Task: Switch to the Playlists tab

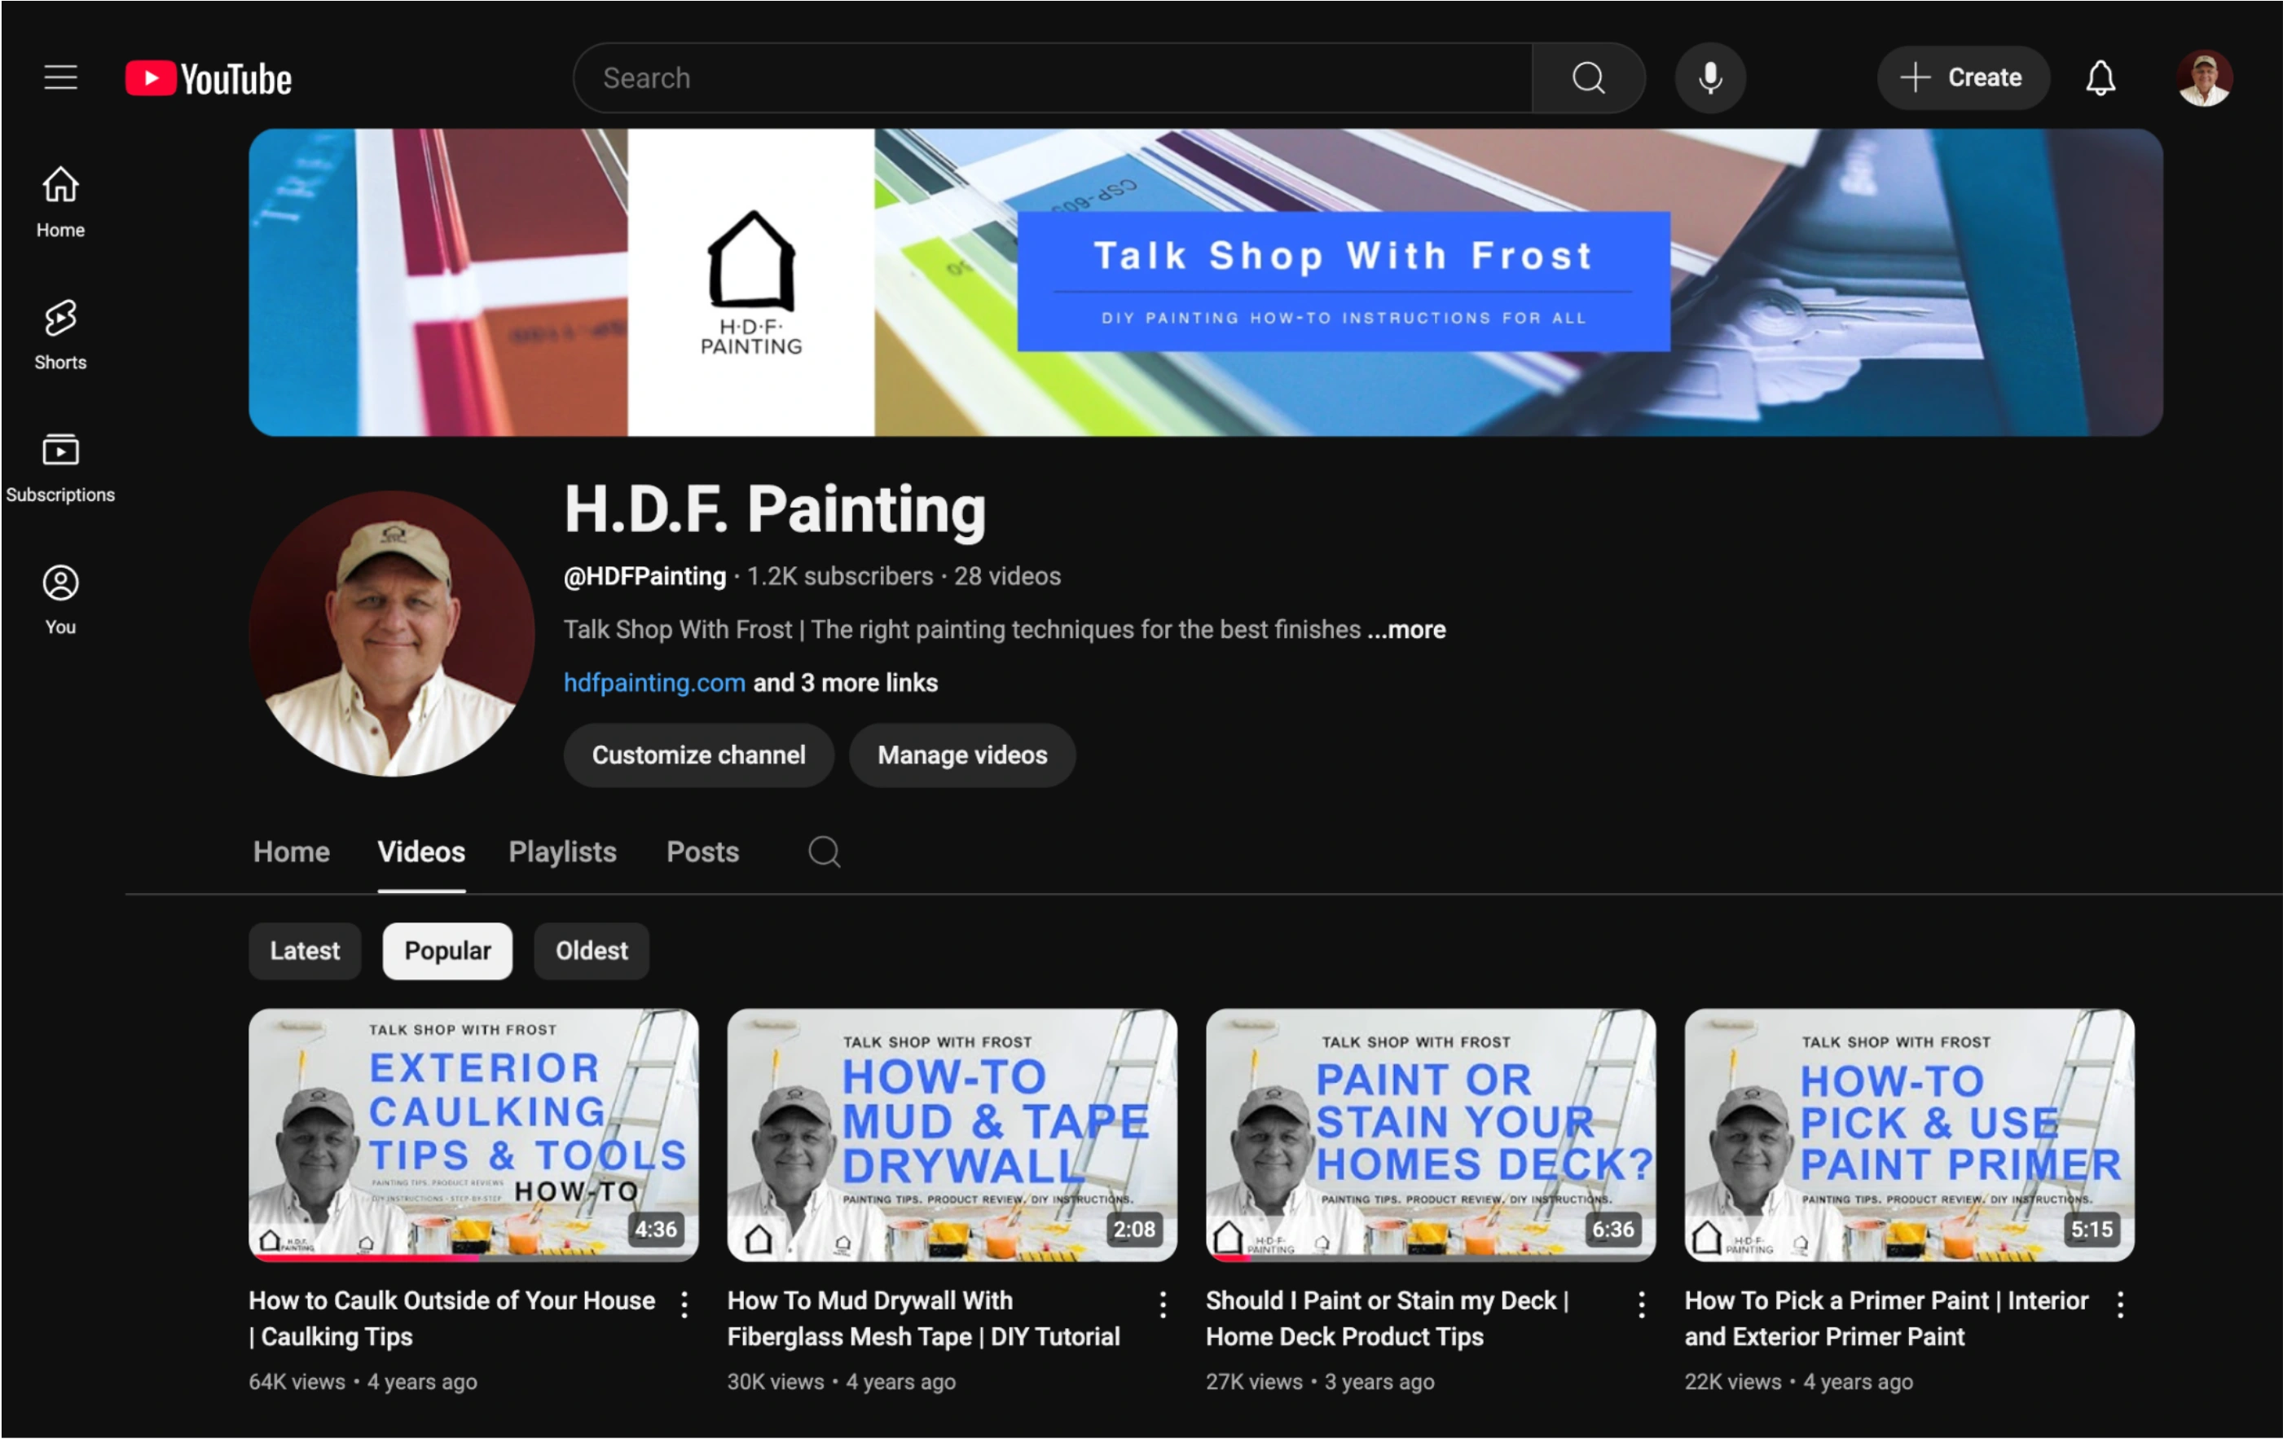Action: pyautogui.click(x=562, y=852)
